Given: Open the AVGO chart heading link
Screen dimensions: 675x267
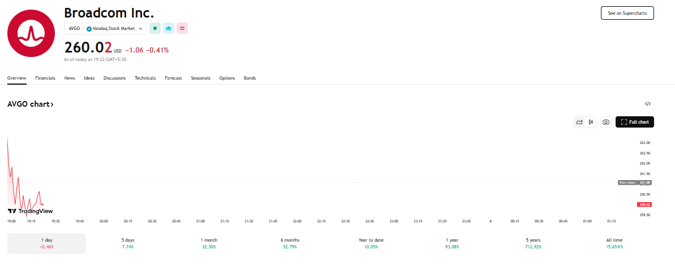Looking at the screenshot, I should (31, 104).
